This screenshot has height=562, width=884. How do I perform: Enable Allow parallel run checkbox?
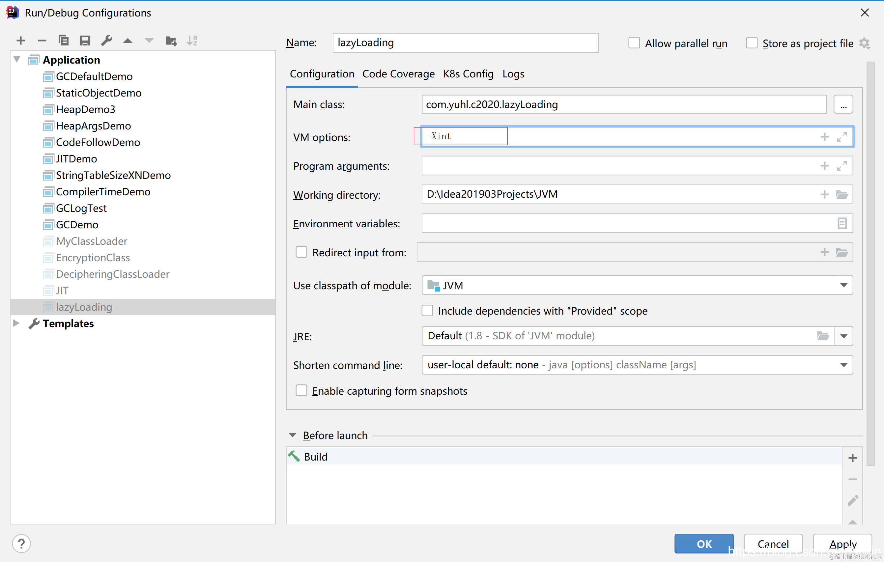(634, 43)
